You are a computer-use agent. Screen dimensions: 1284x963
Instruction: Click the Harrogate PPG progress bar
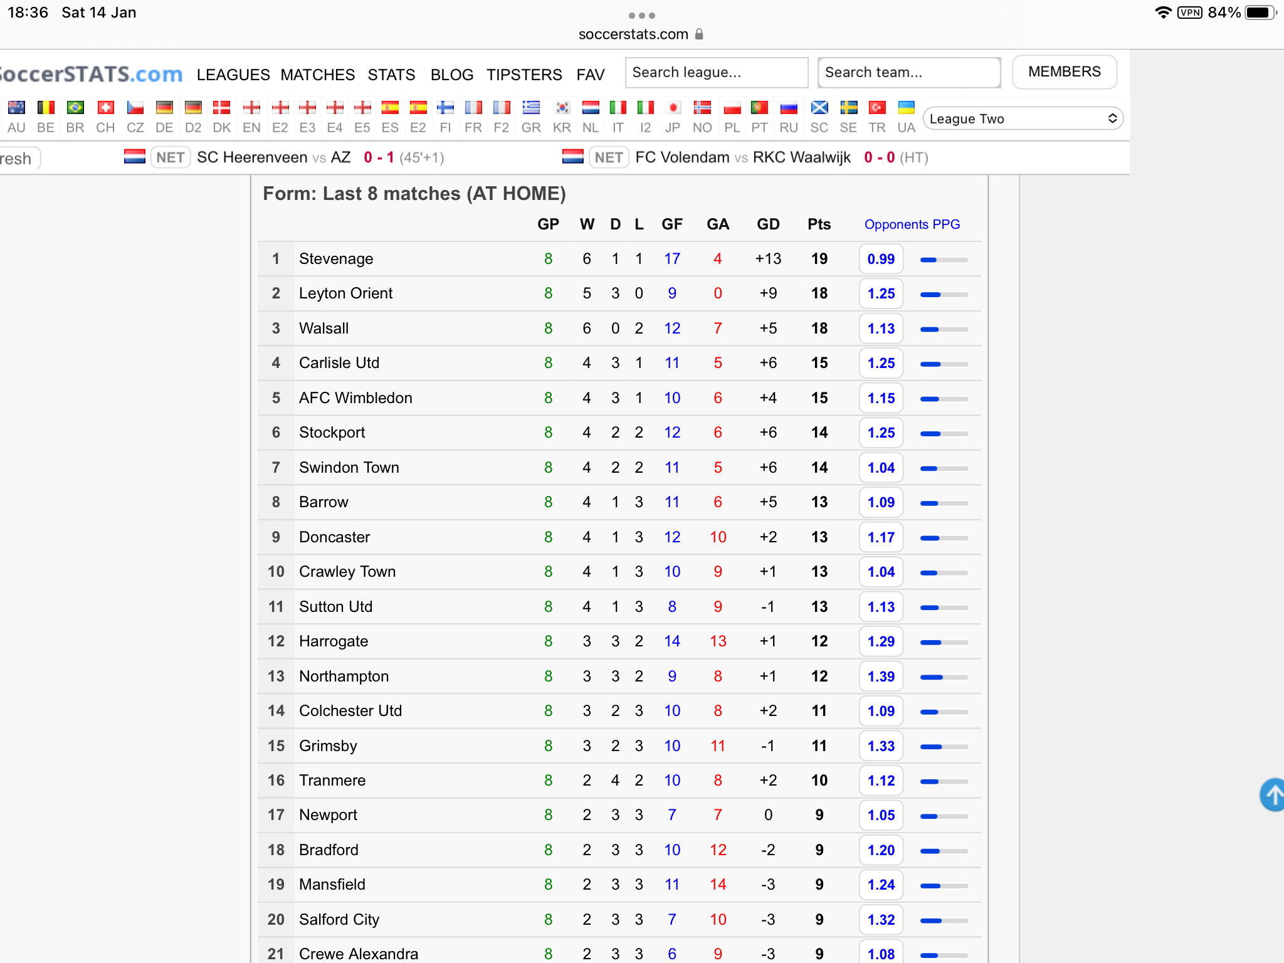944,642
